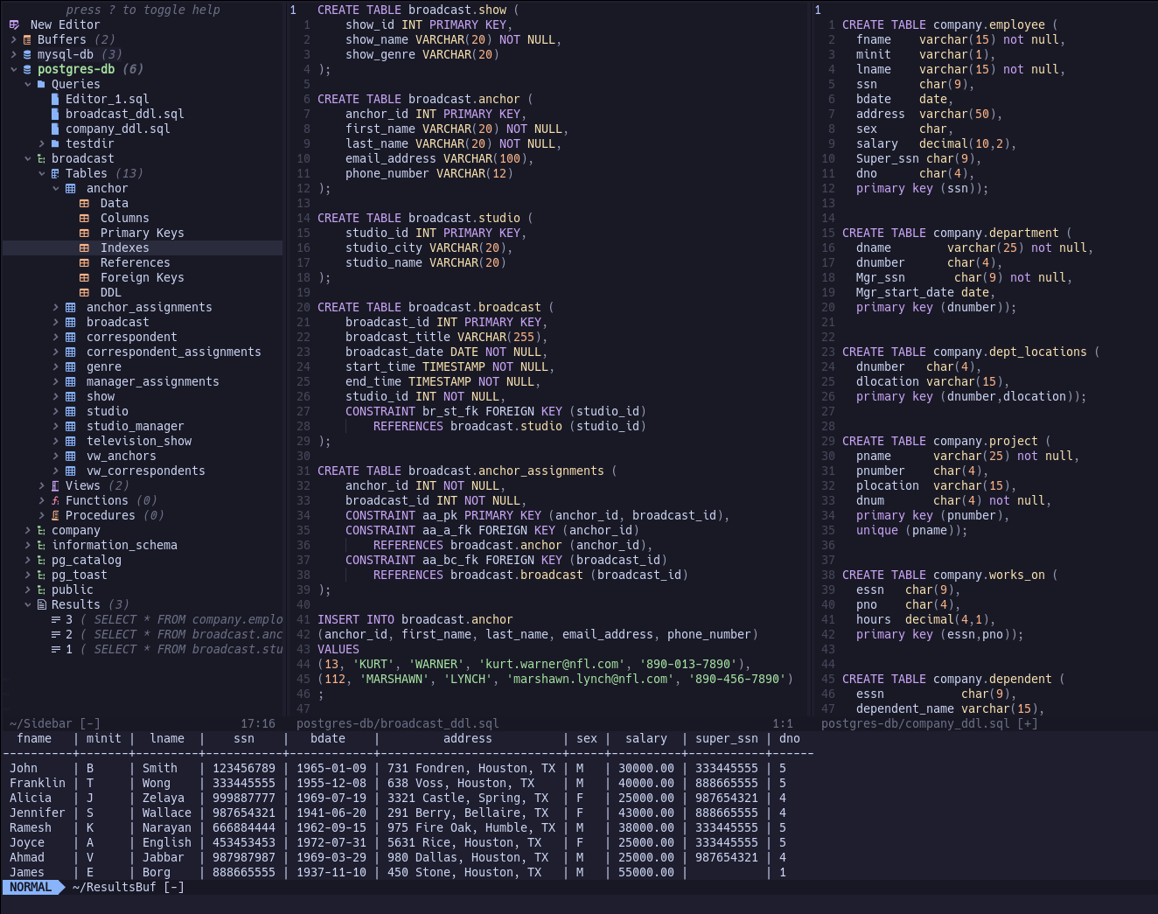Expand the mysql-db connection
Viewport: 1158px width, 914px height.
(13, 54)
